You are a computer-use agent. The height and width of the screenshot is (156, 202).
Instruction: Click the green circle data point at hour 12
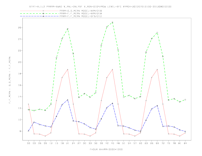[x=51, y=105]
